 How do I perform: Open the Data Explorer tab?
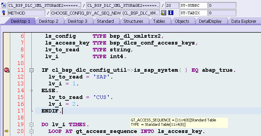(244, 21)
